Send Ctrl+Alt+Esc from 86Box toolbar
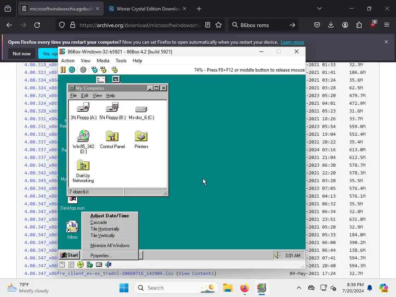Screen dimensions: 396x297 103,70
